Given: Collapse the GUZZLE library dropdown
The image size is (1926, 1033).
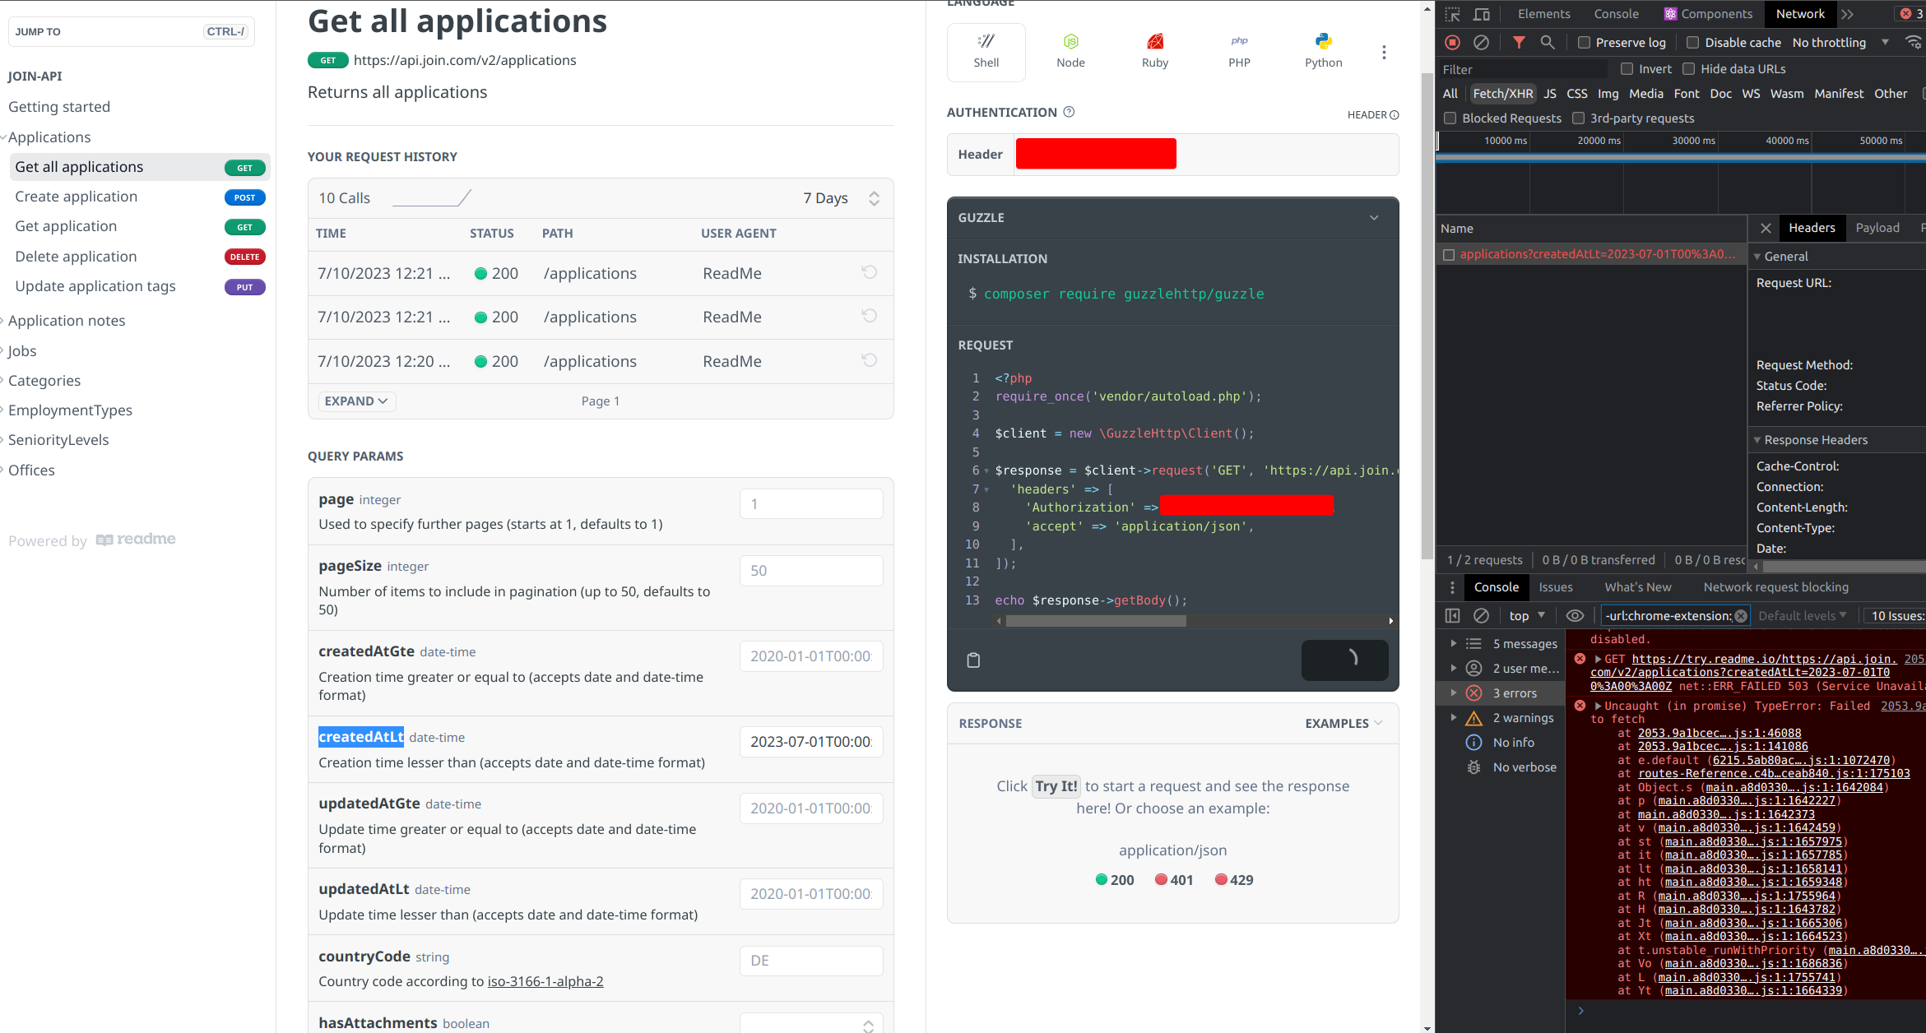Looking at the screenshot, I should [1373, 218].
